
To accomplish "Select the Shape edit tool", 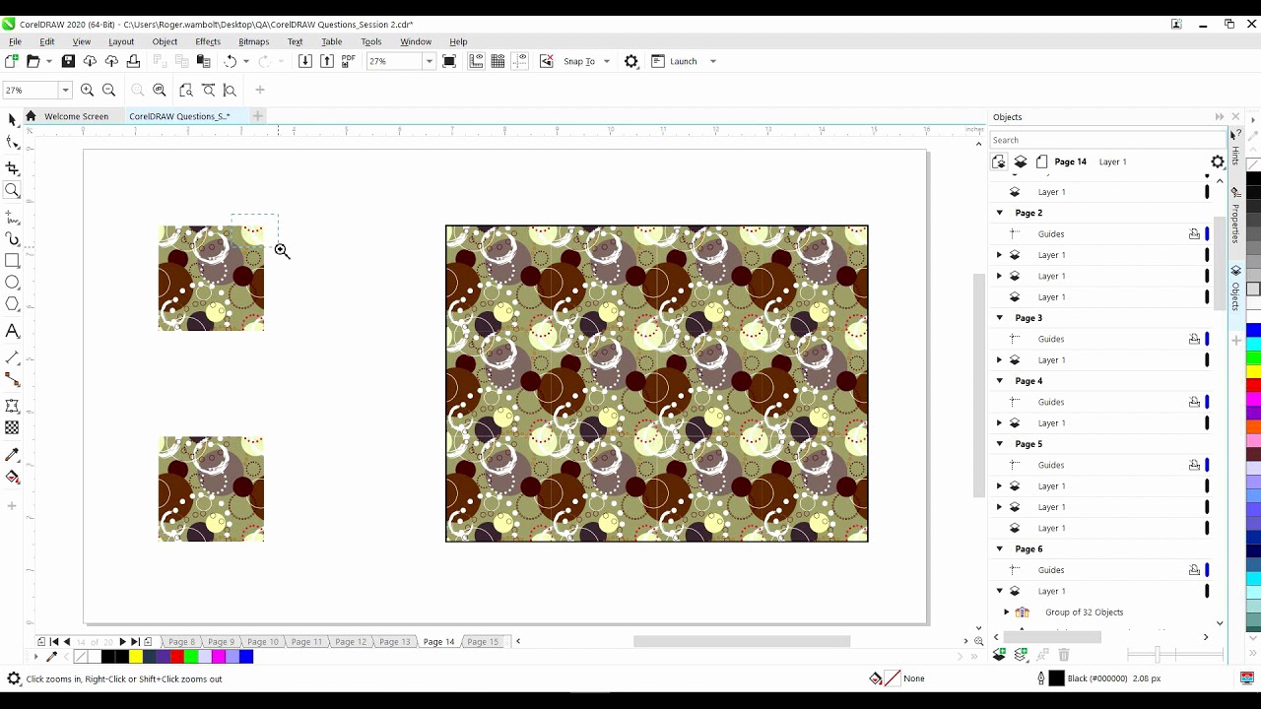I will click(12, 144).
